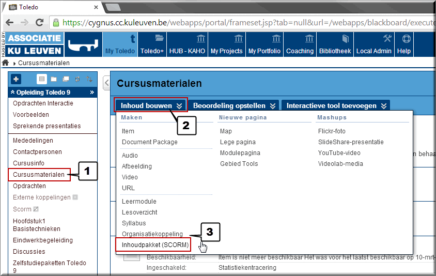Open Eindwerkbegeleiding in course menu
This screenshot has height=276, width=436.
tap(43, 240)
